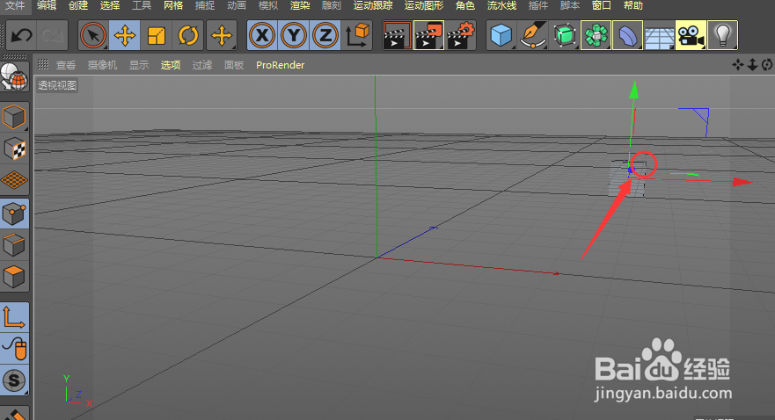This screenshot has width=775, height=420.
Task: Open the green Array modeling objects icon
Action: 596,35
